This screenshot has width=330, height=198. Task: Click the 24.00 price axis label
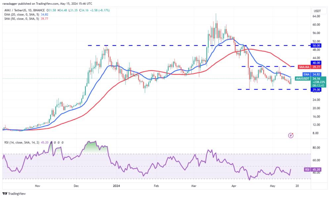pyautogui.click(x=316, y=100)
